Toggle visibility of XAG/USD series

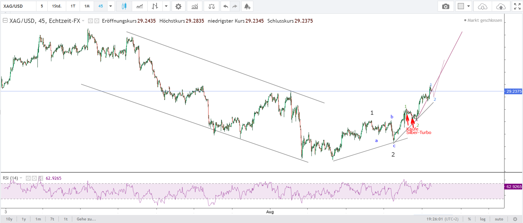pos(90,21)
